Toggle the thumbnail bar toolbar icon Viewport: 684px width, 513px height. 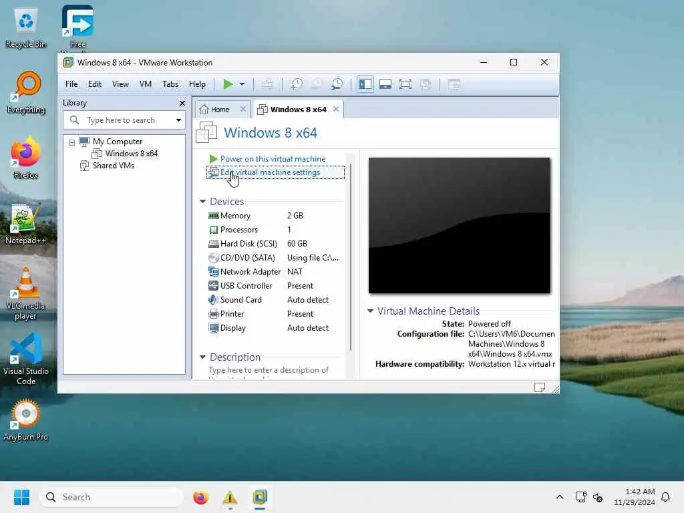click(385, 84)
